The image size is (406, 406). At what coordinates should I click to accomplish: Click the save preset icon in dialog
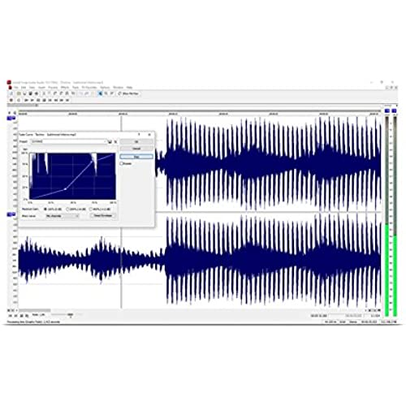(x=110, y=141)
